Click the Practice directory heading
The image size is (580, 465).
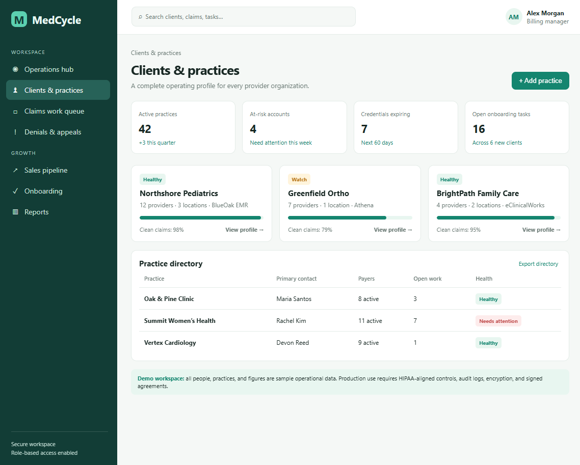click(x=171, y=263)
